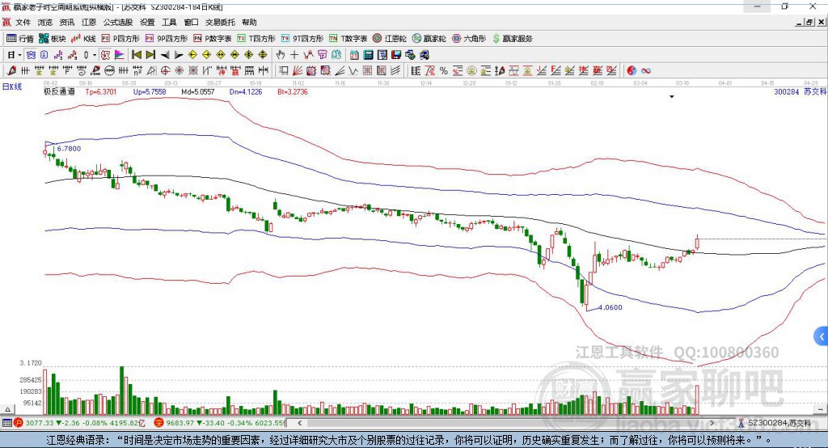Viewport: 828px width, 448px height.
Task: Click the black left arrow step-back icon
Action: pyautogui.click(x=165, y=55)
